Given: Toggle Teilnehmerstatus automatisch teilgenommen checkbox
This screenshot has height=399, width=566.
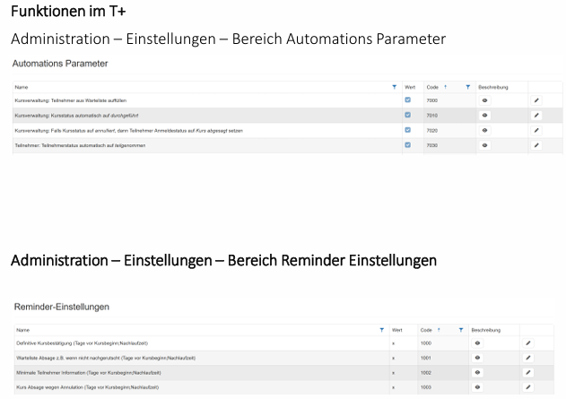Looking at the screenshot, I should pos(408,144).
